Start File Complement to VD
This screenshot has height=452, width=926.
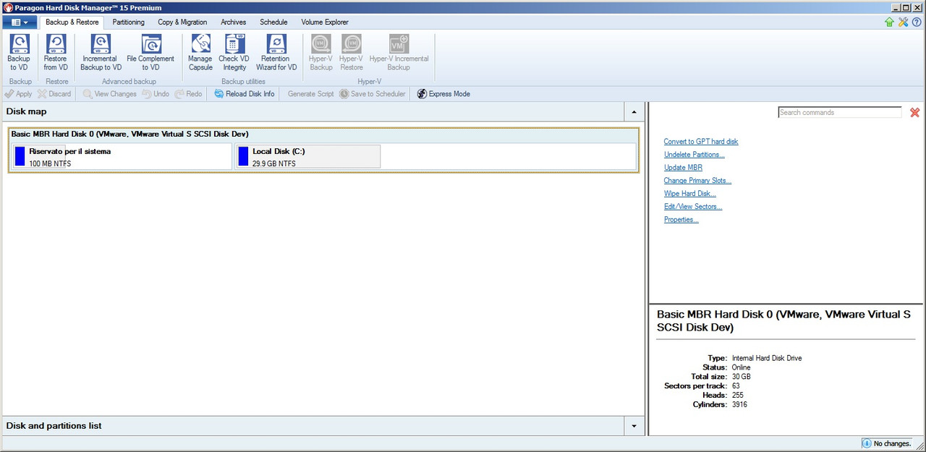(150, 53)
